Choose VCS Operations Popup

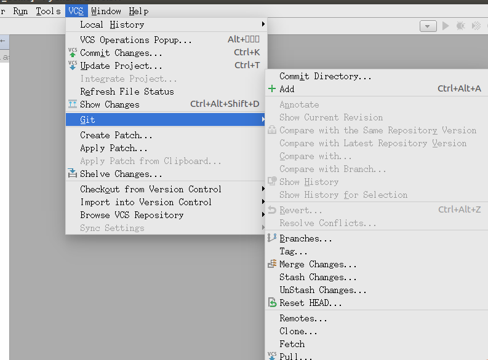coord(166,40)
